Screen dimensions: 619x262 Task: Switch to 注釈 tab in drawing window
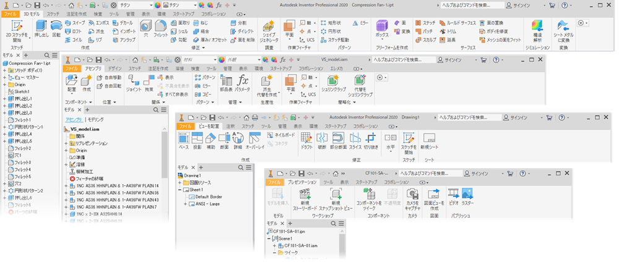[x=230, y=127]
